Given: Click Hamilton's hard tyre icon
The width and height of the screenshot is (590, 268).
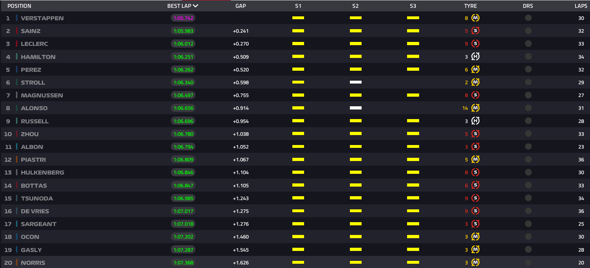Looking at the screenshot, I should (x=475, y=57).
